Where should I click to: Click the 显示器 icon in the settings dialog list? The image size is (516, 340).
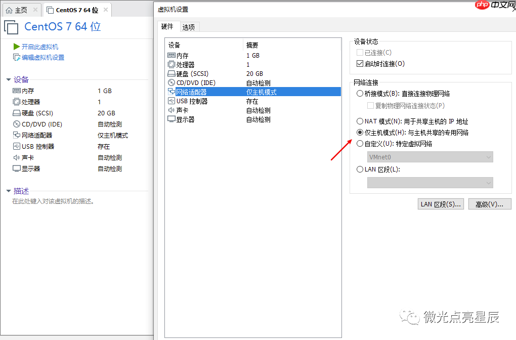pos(171,119)
